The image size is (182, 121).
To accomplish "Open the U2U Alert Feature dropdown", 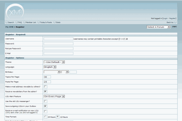I will tap(54, 96).
